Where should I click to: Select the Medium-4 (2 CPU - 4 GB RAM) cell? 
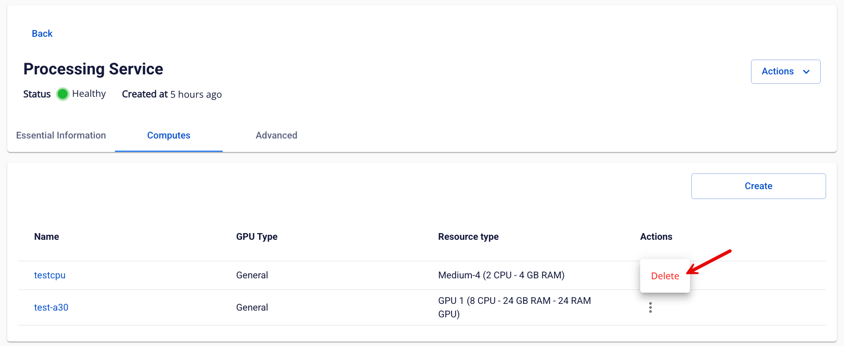pyautogui.click(x=501, y=275)
